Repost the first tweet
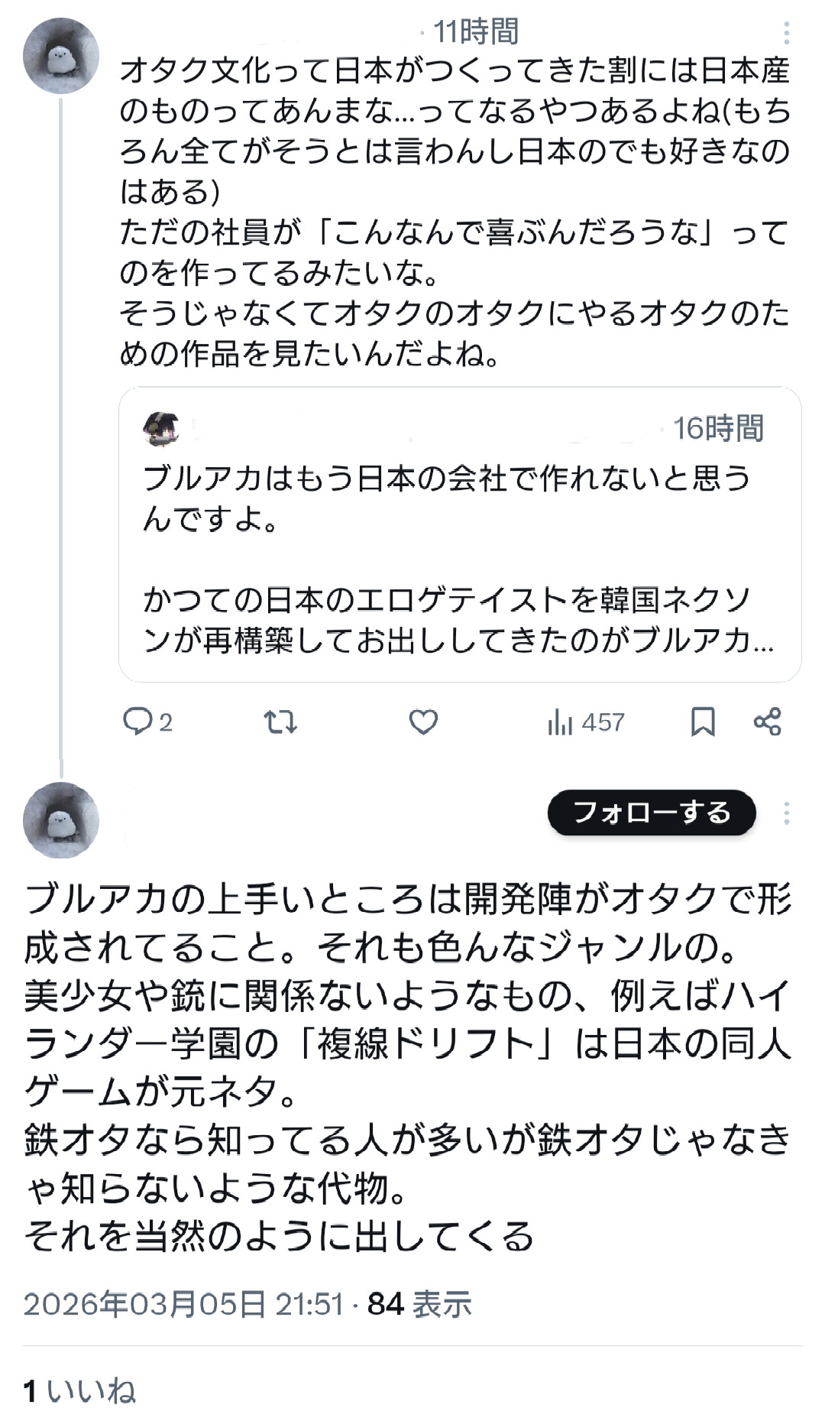825x1424 pixels. pos(280,722)
